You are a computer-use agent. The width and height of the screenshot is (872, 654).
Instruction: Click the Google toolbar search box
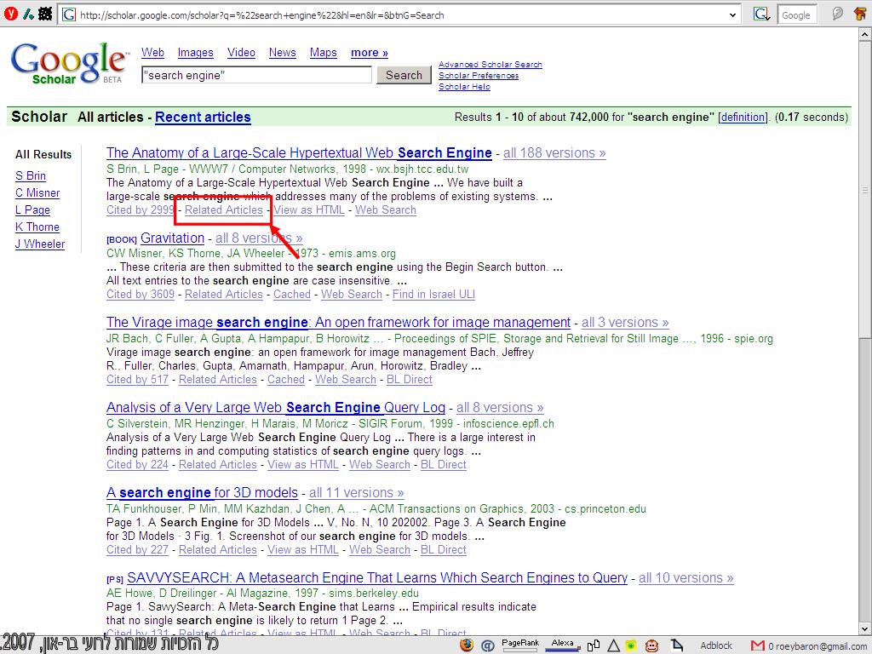tap(796, 15)
